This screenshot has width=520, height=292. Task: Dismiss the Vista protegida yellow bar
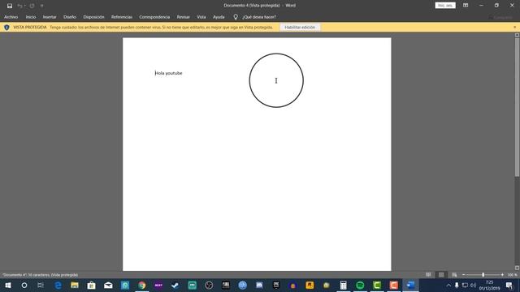coord(514,27)
